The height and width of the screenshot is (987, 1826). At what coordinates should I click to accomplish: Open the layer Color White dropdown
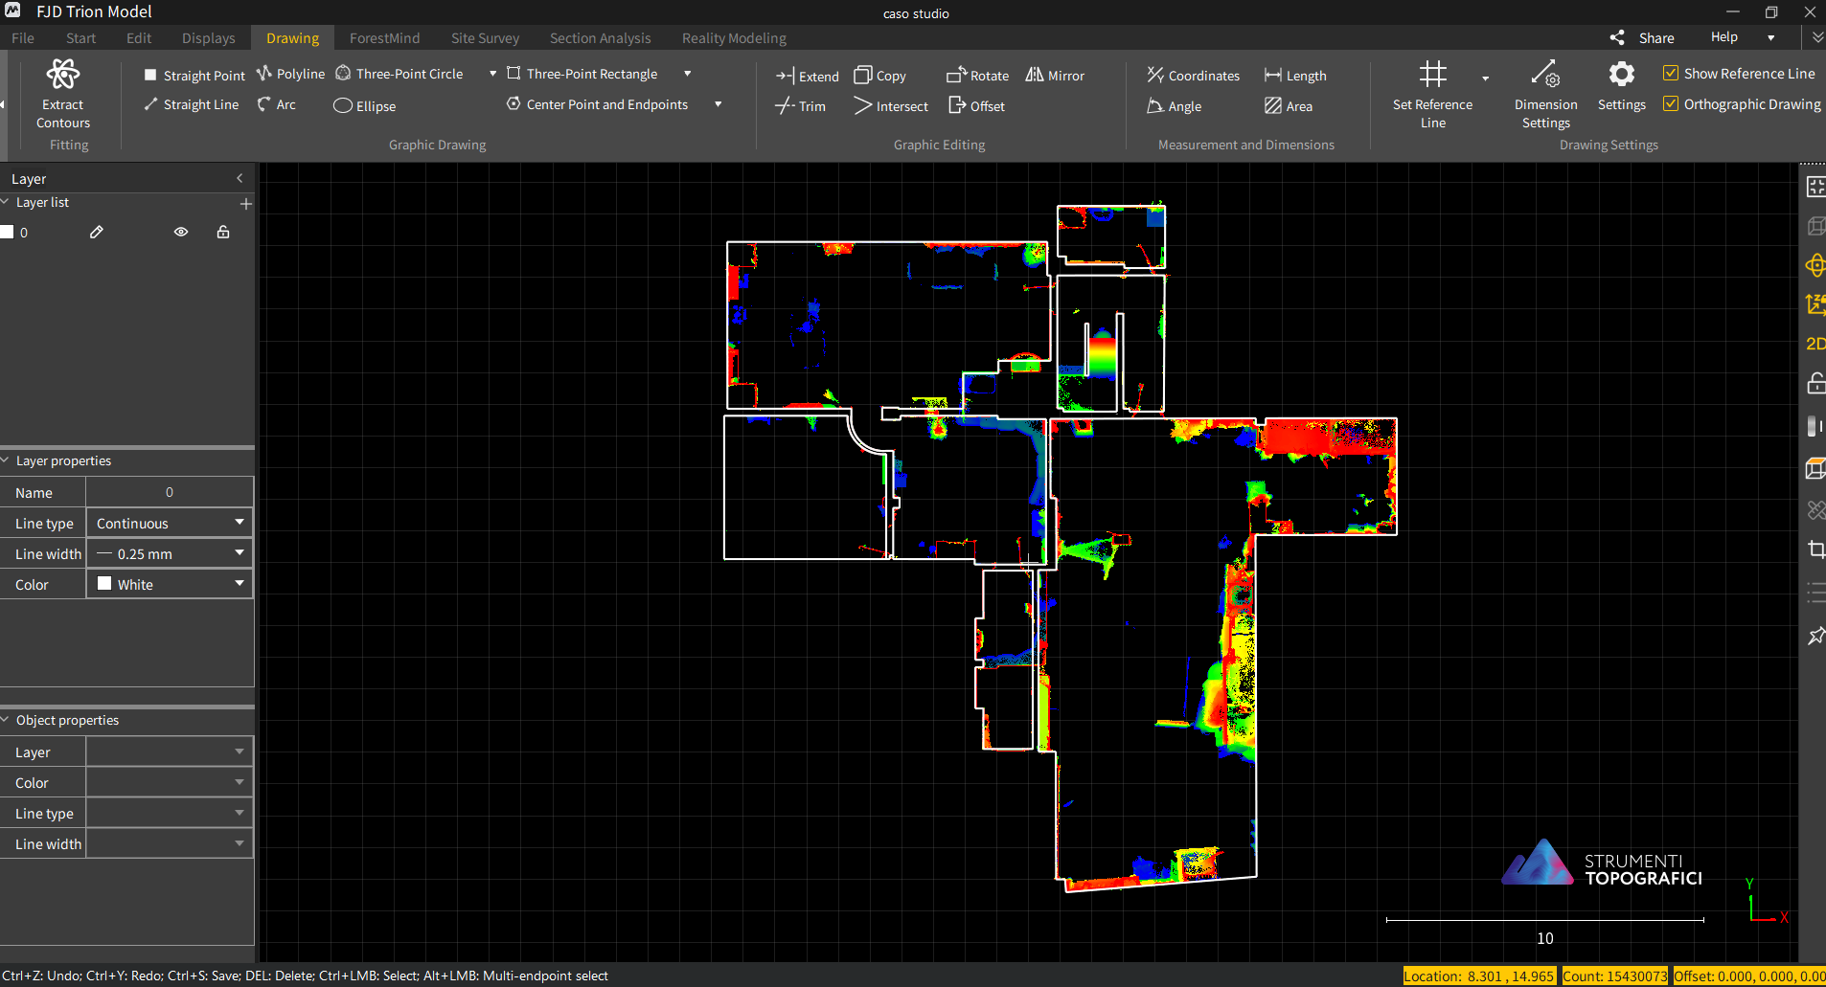[170, 584]
